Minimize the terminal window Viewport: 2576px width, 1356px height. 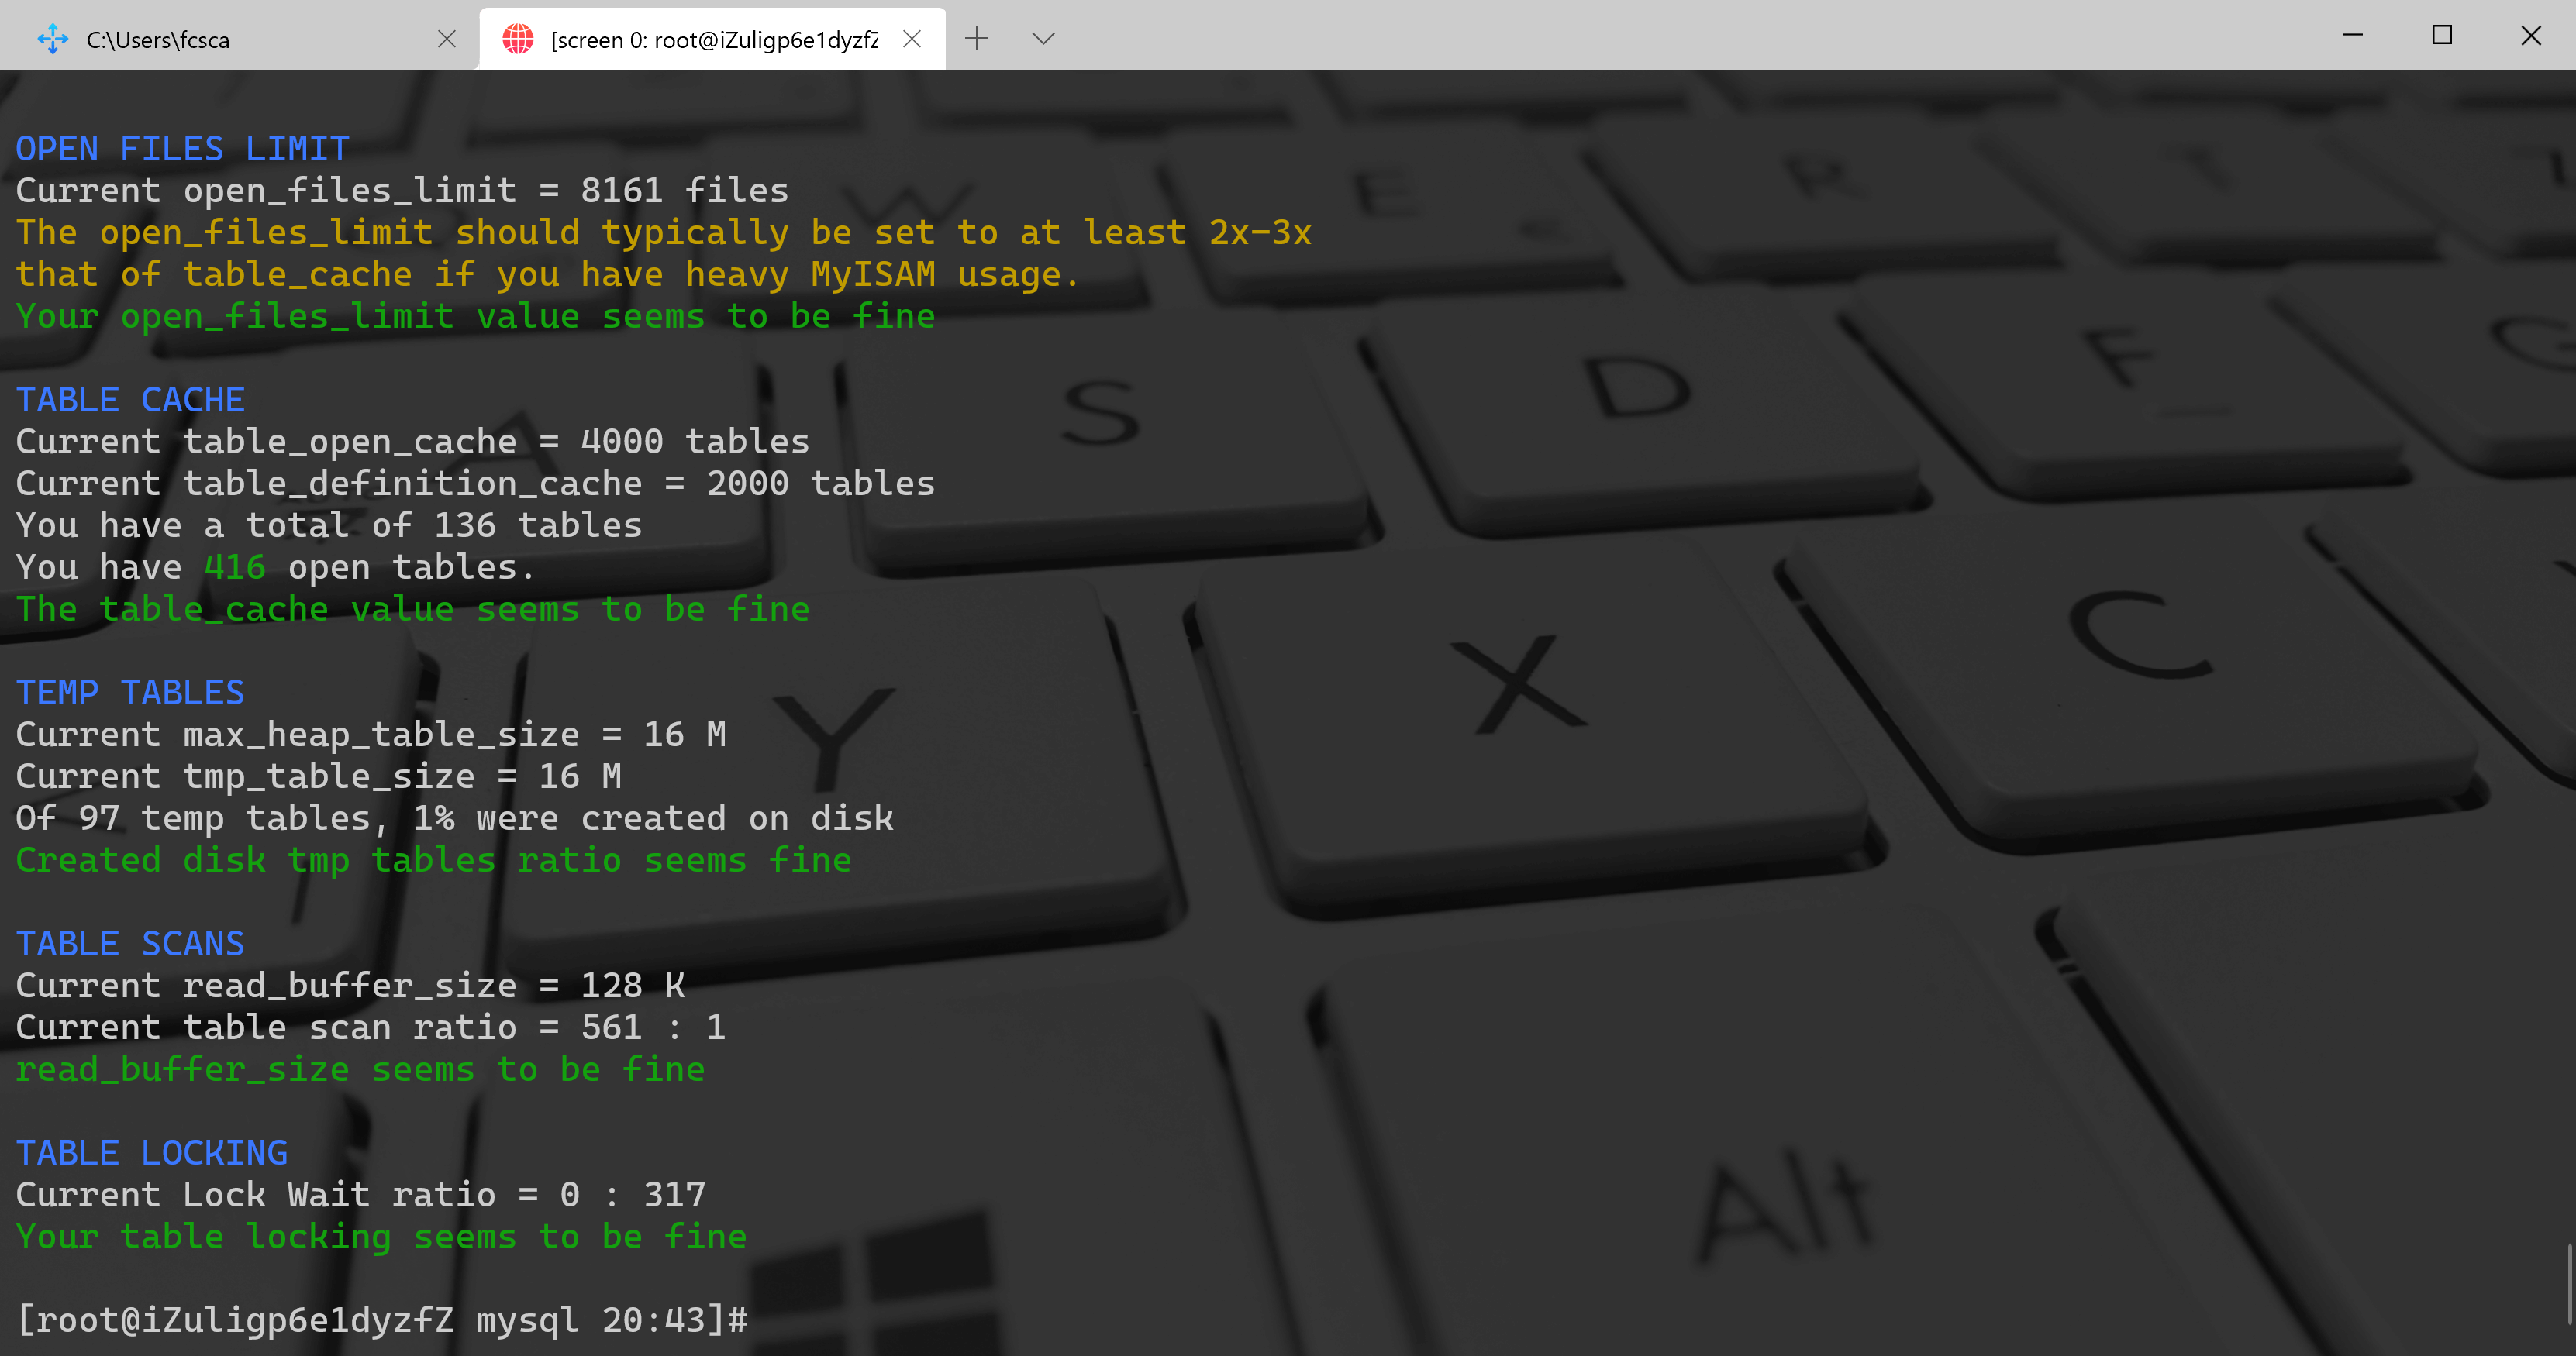coord(2353,36)
